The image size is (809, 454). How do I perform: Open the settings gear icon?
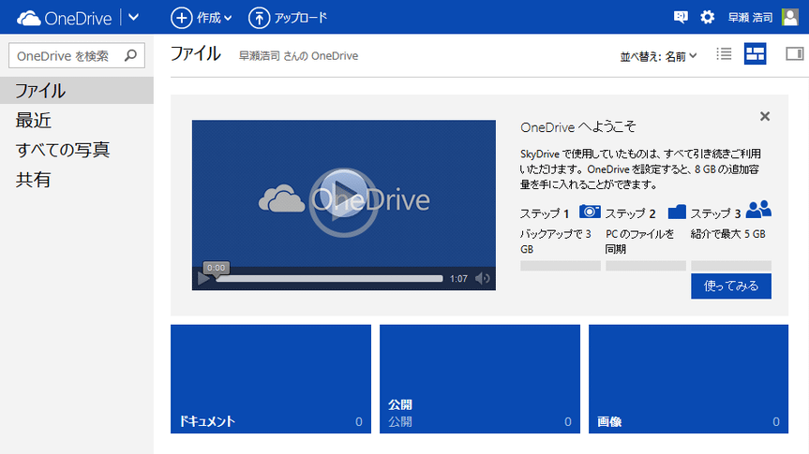(x=708, y=17)
